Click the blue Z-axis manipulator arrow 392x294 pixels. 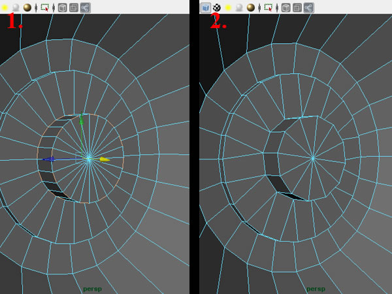(49, 159)
